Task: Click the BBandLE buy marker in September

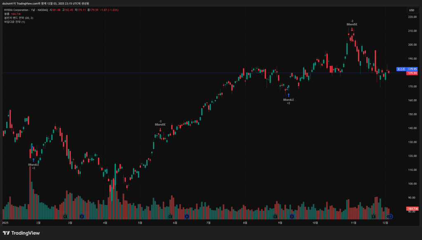Action: 288,100
